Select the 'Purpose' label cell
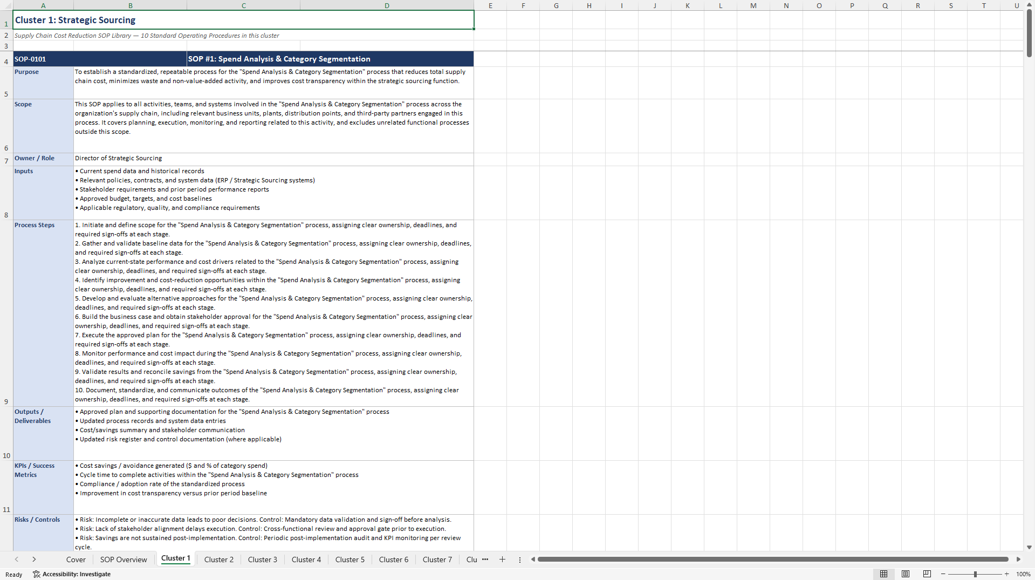This screenshot has height=580, width=1035. click(43, 83)
